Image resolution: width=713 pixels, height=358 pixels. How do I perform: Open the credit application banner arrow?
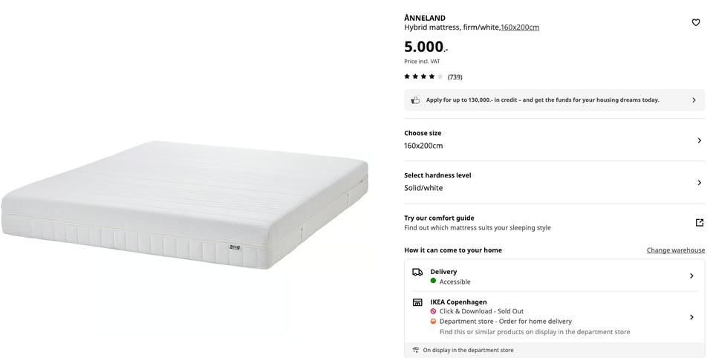pyautogui.click(x=694, y=100)
